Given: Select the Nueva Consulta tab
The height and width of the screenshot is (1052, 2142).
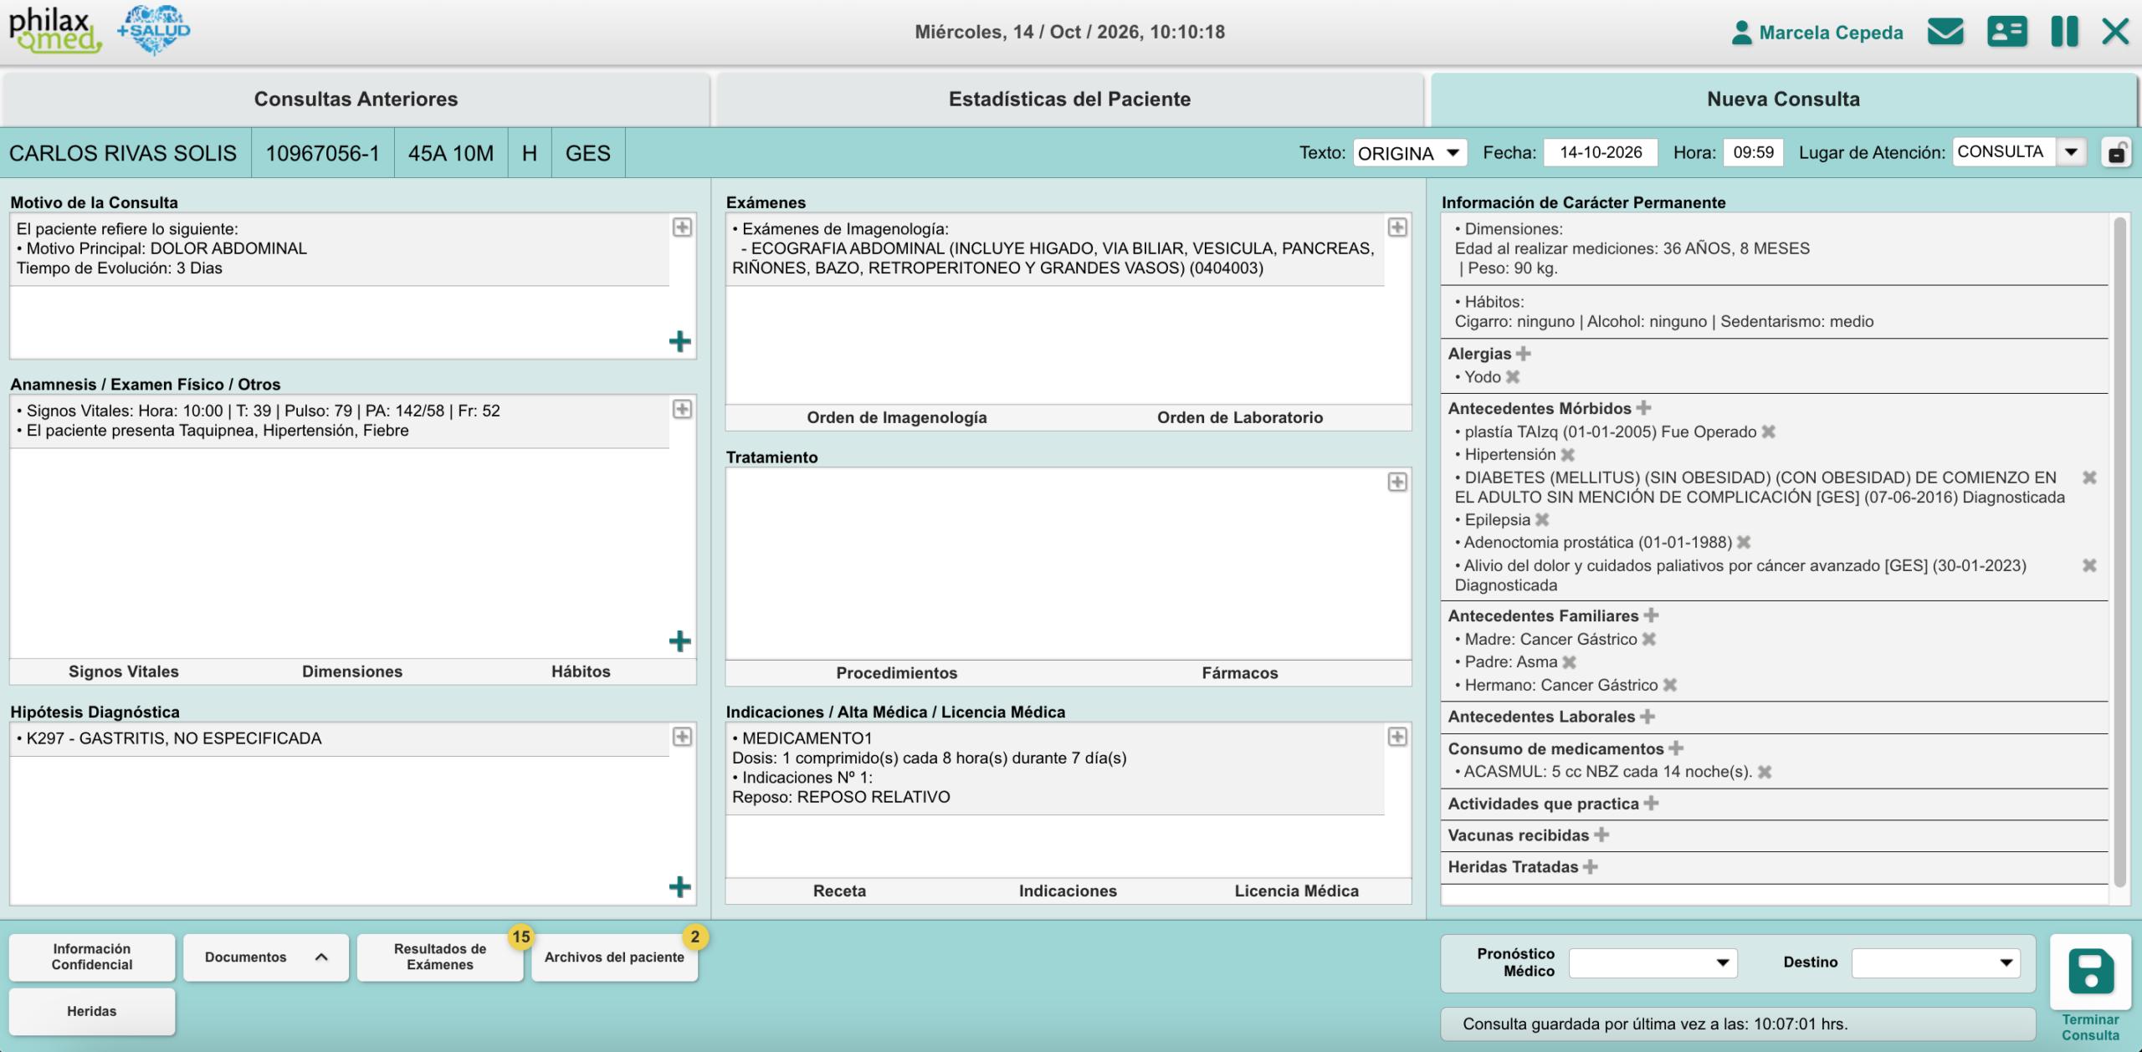Looking at the screenshot, I should pyautogui.click(x=1783, y=100).
